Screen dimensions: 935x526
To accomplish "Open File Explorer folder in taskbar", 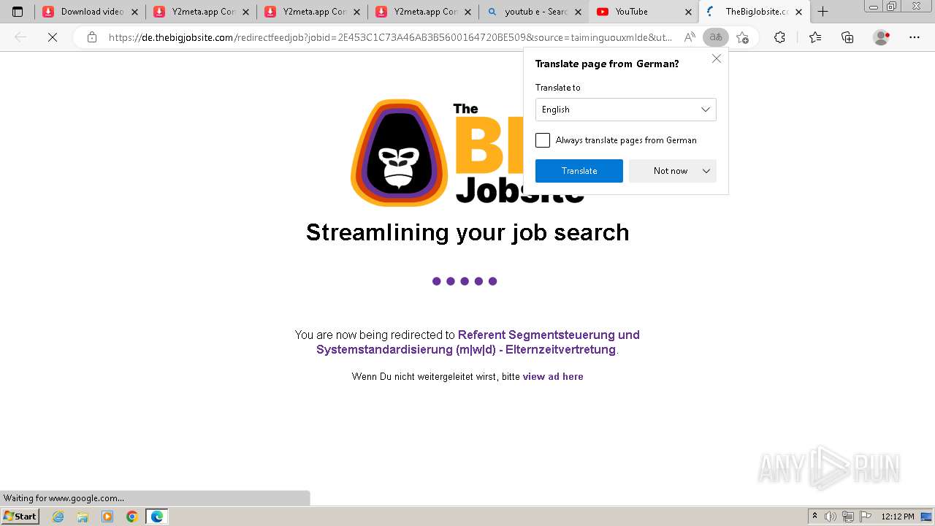I will (83, 517).
